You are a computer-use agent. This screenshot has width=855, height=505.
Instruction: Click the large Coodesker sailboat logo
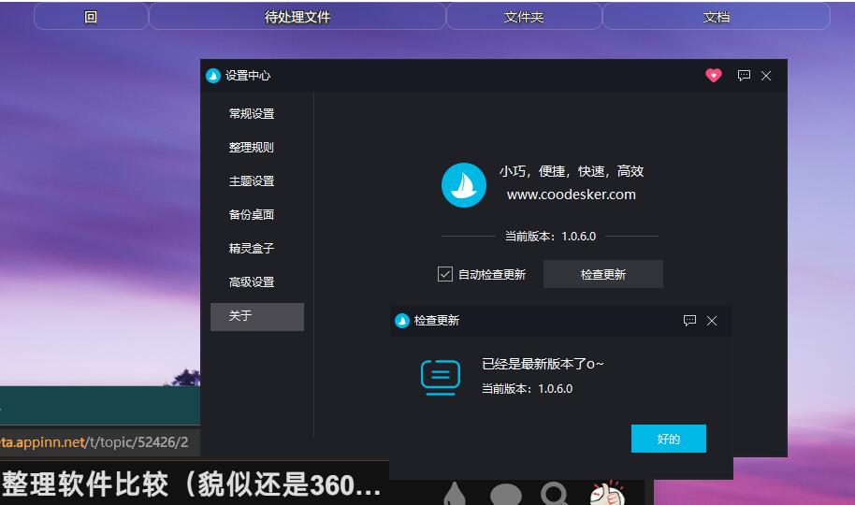(464, 185)
